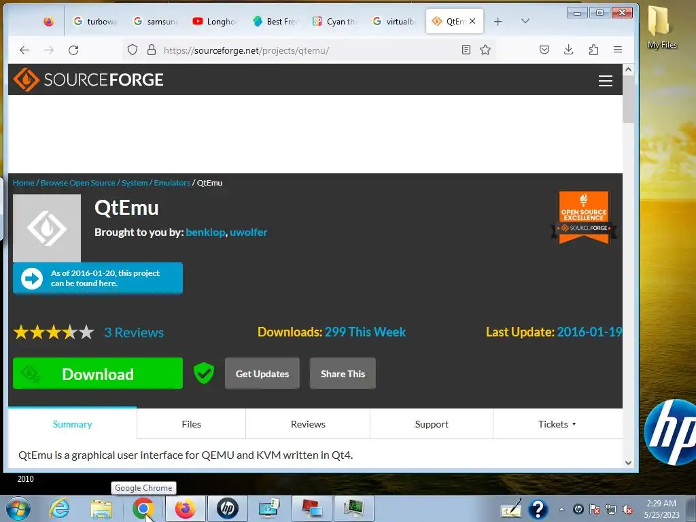Open Windows Start menu
Image resolution: width=696 pixels, height=522 pixels.
(18, 508)
